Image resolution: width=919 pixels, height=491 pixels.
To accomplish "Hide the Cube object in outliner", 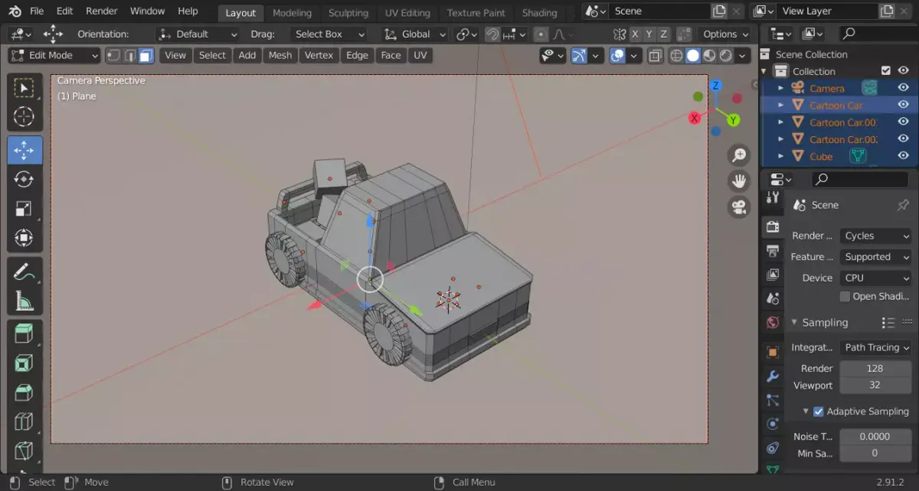I will click(x=903, y=156).
